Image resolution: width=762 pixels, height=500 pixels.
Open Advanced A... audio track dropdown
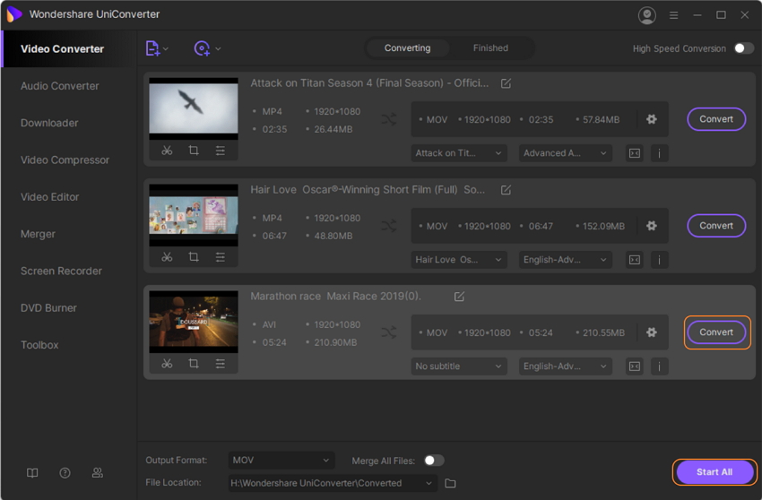pos(565,153)
